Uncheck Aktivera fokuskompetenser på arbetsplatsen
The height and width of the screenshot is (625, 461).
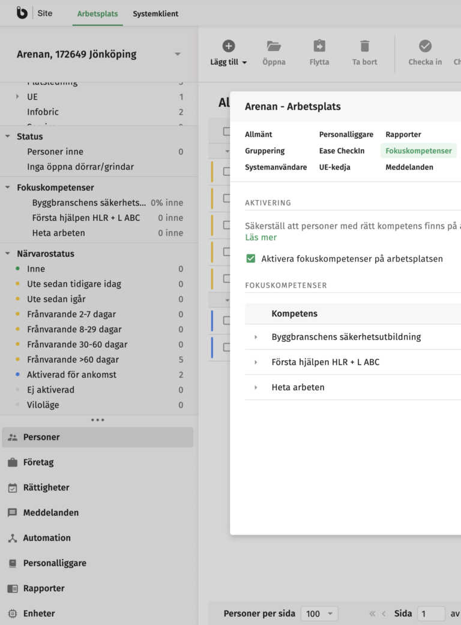[251, 259]
